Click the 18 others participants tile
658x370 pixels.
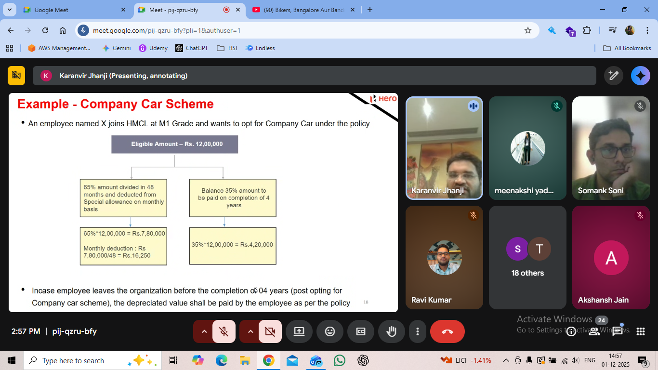pos(527,257)
